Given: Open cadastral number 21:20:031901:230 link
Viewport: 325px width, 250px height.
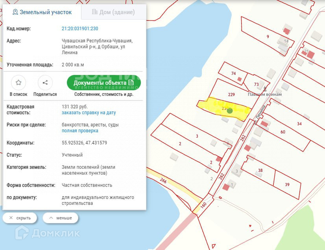Looking at the screenshot, I should click(80, 29).
